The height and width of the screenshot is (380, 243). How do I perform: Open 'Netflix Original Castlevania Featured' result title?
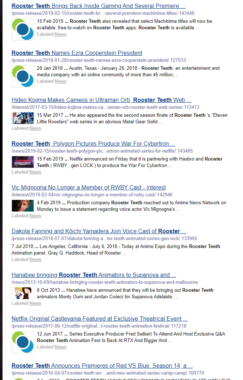[100, 319]
